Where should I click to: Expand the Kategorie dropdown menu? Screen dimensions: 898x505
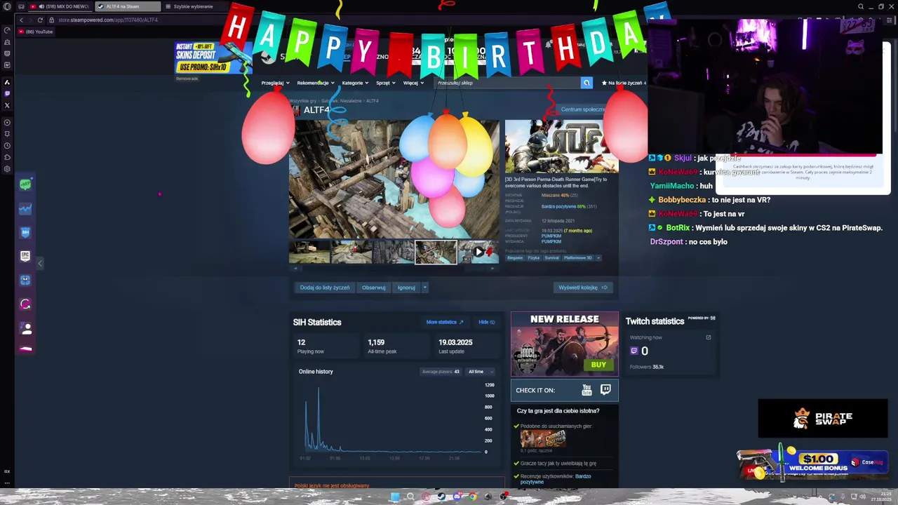click(x=355, y=83)
